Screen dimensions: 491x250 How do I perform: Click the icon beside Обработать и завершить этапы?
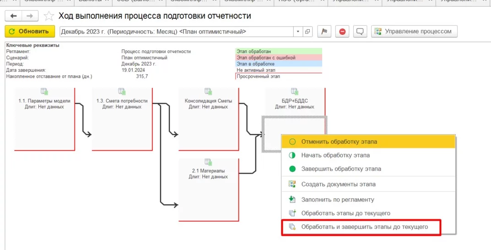pos(292,227)
